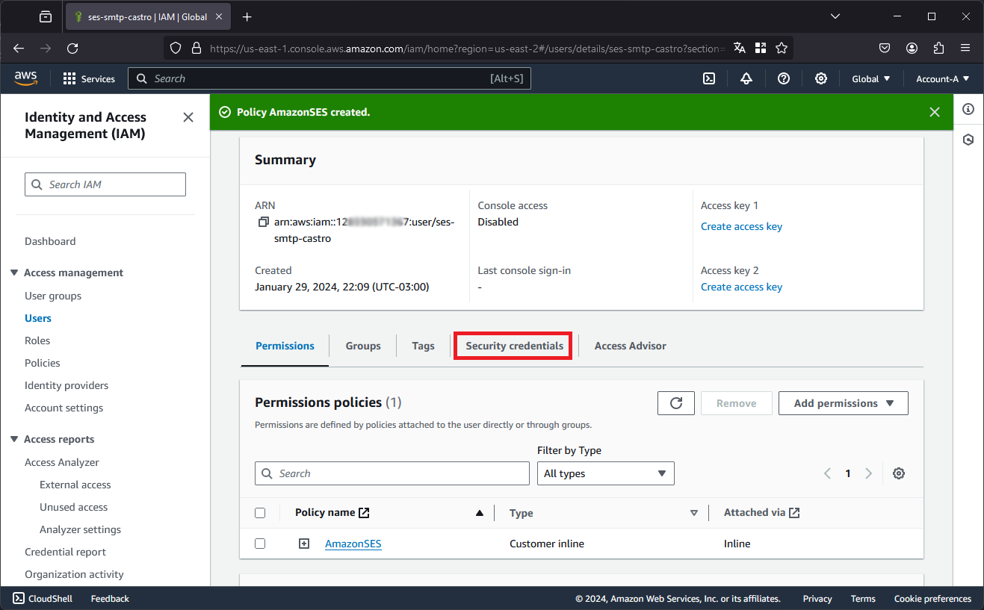Create access key under Access key 1
The image size is (984, 610).
tap(741, 226)
